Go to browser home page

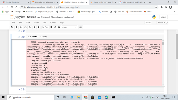pyautogui.click(x=16, y=7)
